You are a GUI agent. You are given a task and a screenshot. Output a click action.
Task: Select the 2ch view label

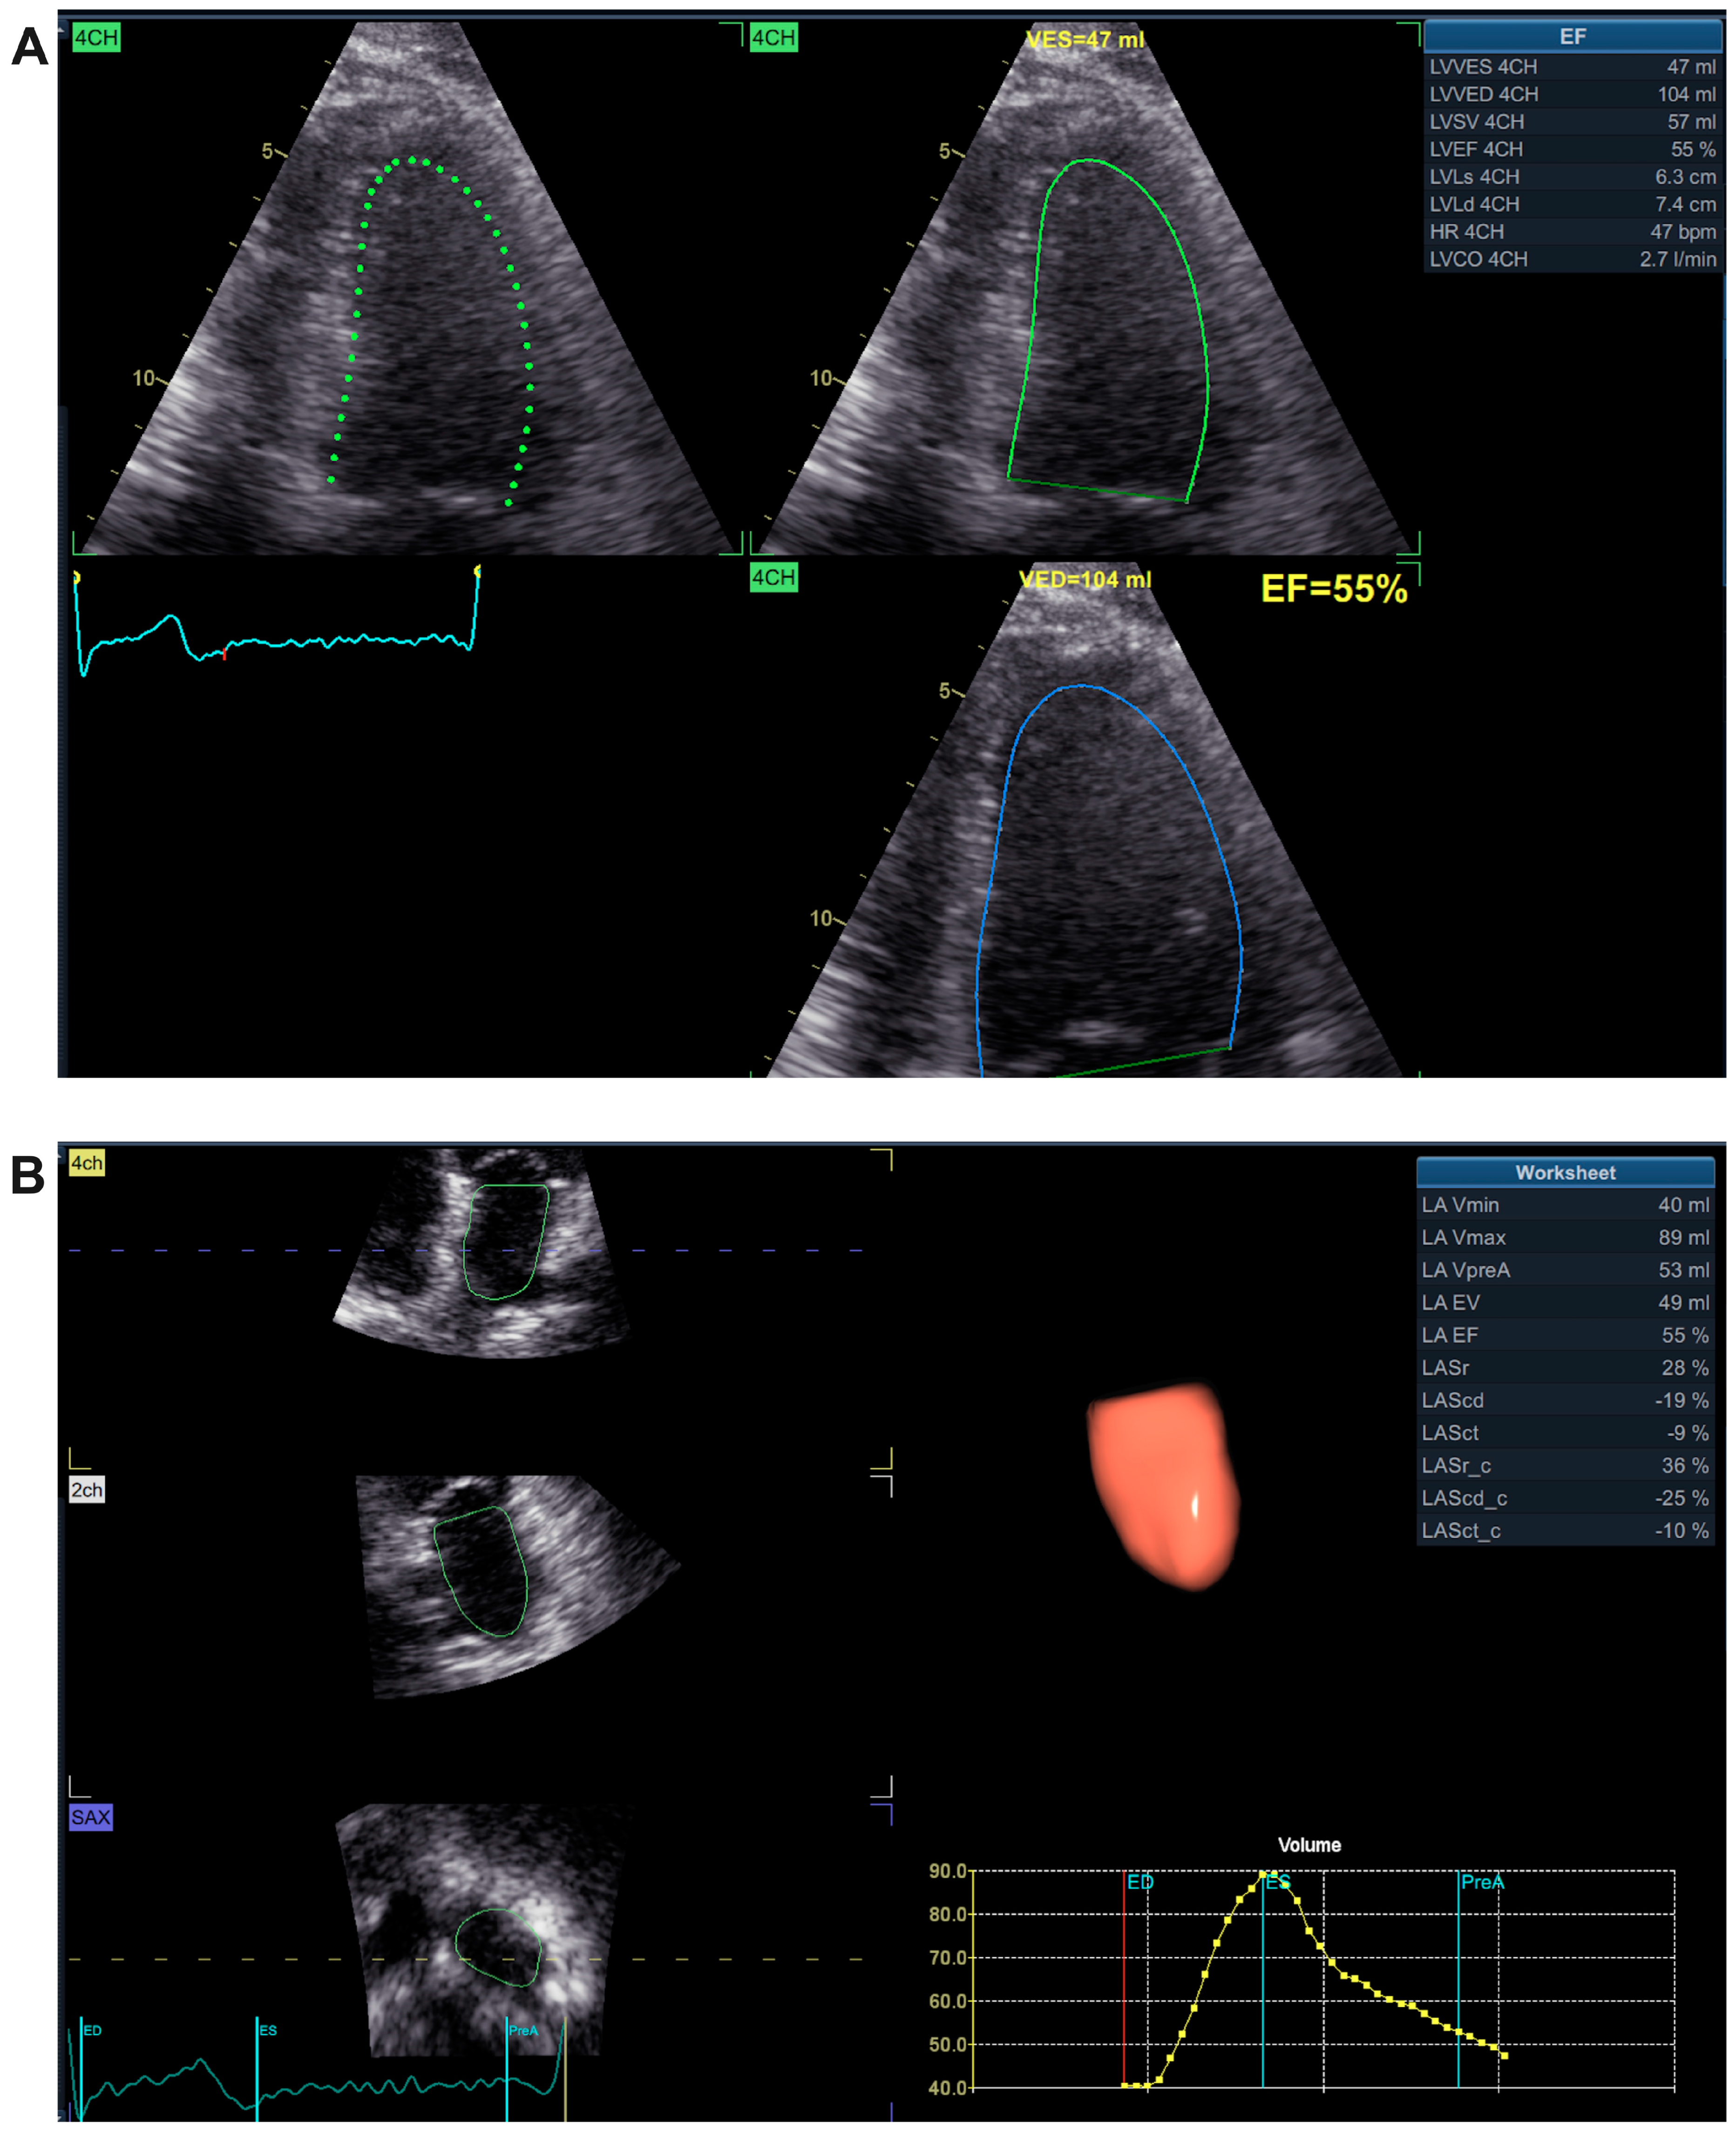[x=86, y=1490]
